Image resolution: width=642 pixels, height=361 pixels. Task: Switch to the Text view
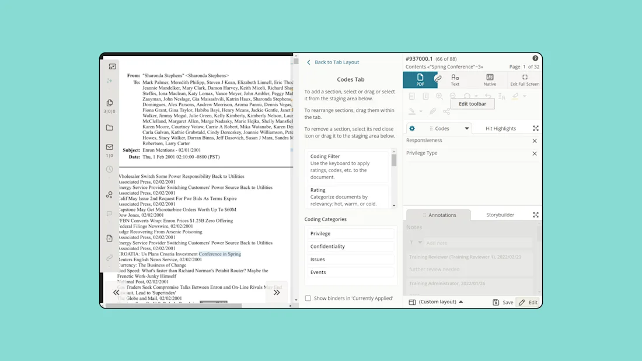[x=455, y=80]
